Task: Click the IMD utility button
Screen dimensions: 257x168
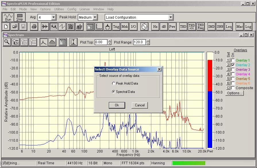Action: tap(211, 27)
